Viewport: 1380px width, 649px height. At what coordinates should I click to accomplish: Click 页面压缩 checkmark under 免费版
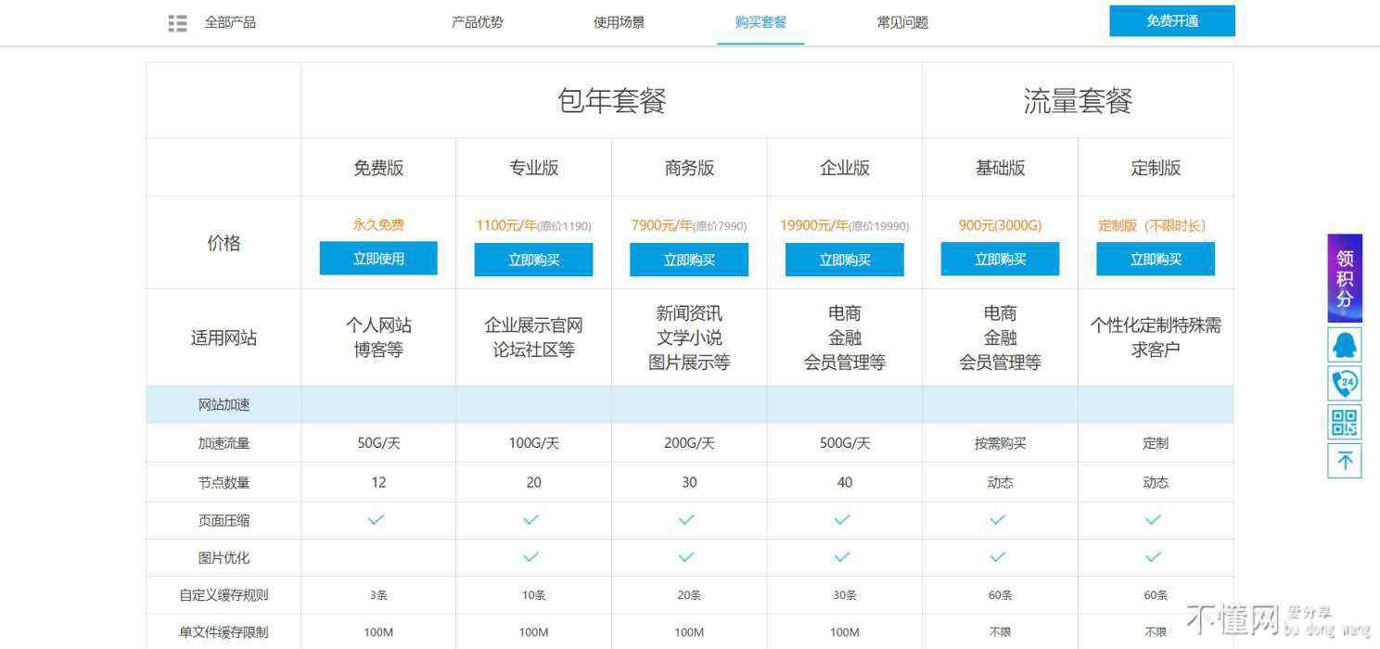(376, 520)
